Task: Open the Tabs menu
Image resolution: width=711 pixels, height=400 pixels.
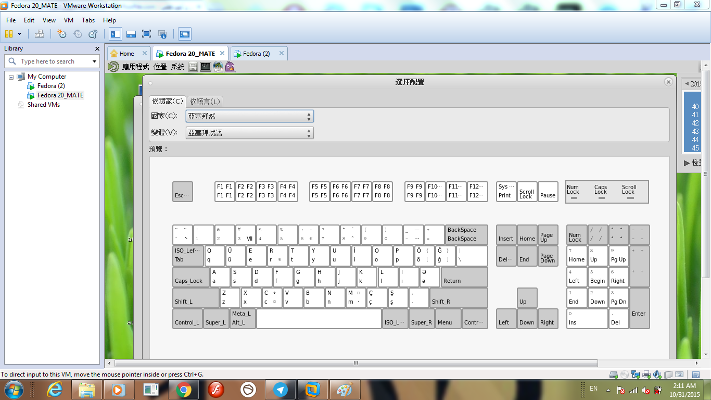Action: pos(88,20)
